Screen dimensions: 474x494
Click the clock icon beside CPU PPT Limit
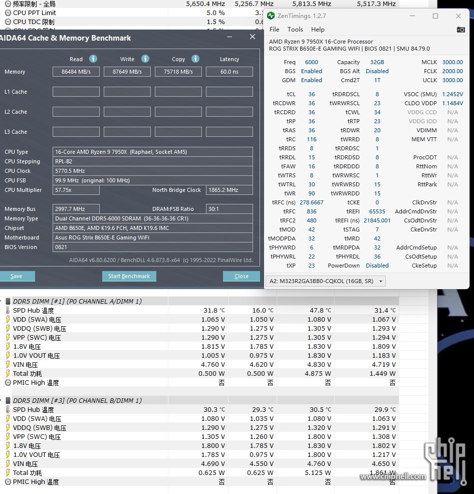click(x=8, y=13)
